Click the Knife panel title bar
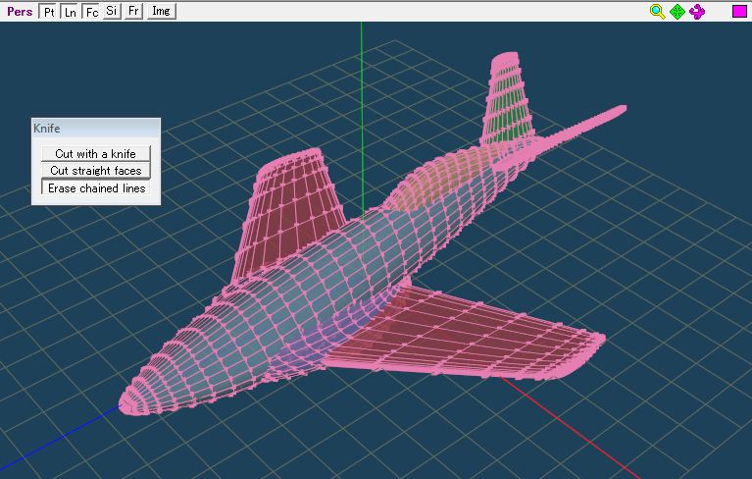The width and height of the screenshot is (752, 479). coord(96,129)
